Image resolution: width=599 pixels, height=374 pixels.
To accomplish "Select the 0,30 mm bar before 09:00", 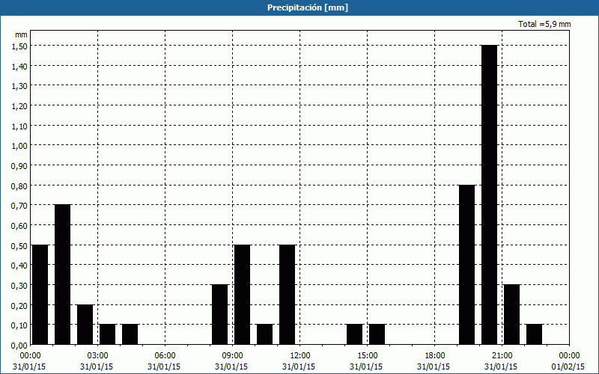I will tap(219, 314).
